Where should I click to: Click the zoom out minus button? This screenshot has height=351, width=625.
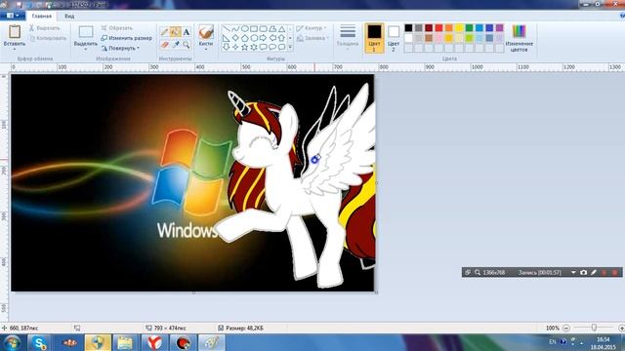tap(566, 328)
